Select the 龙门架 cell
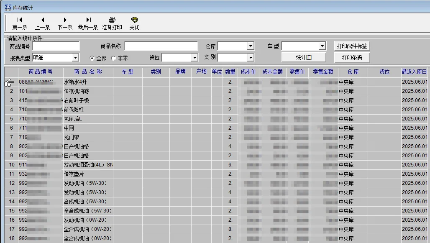 (88, 137)
